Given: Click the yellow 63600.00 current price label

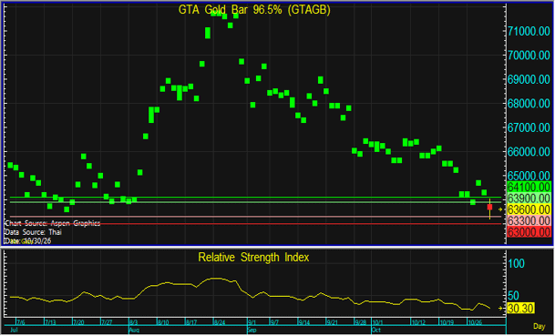Looking at the screenshot, I should pos(529,209).
